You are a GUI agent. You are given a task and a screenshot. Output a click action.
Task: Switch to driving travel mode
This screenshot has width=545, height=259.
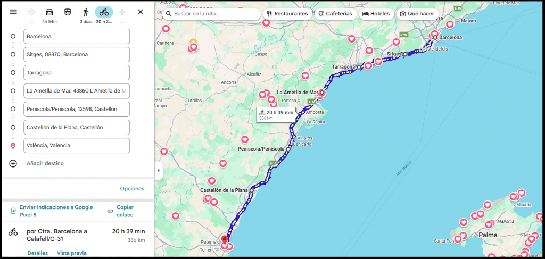pyautogui.click(x=49, y=12)
